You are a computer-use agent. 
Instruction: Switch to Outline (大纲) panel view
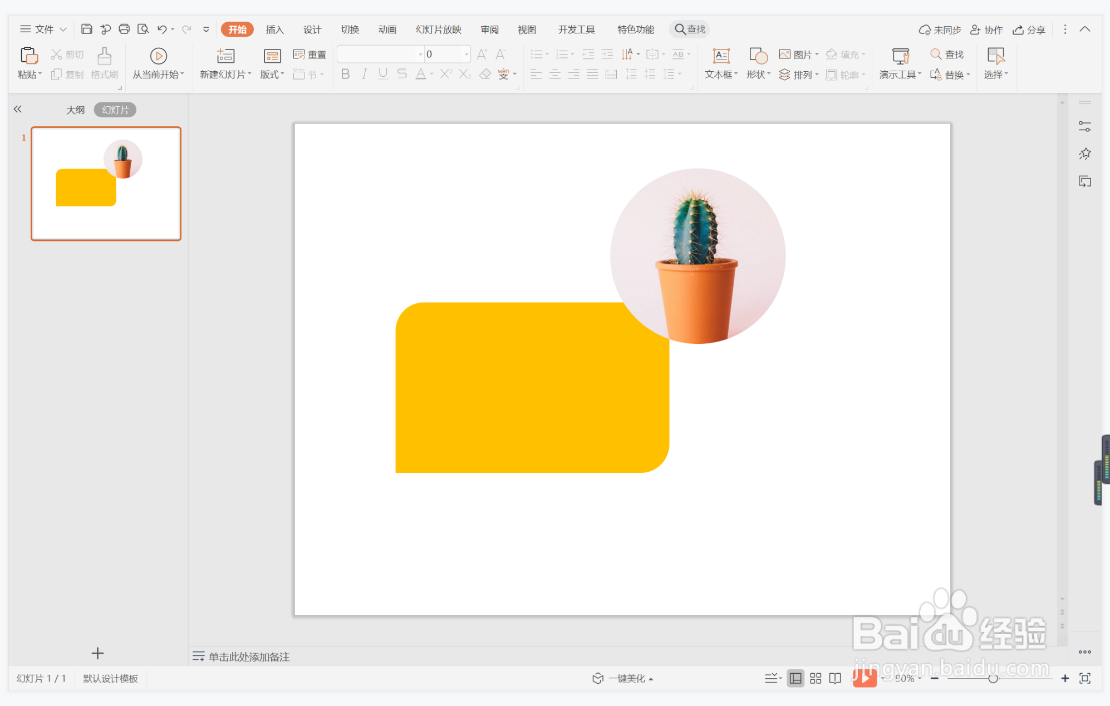click(75, 110)
